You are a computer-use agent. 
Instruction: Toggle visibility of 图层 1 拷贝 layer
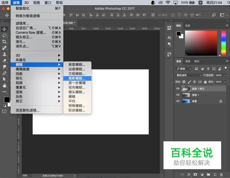178,89
